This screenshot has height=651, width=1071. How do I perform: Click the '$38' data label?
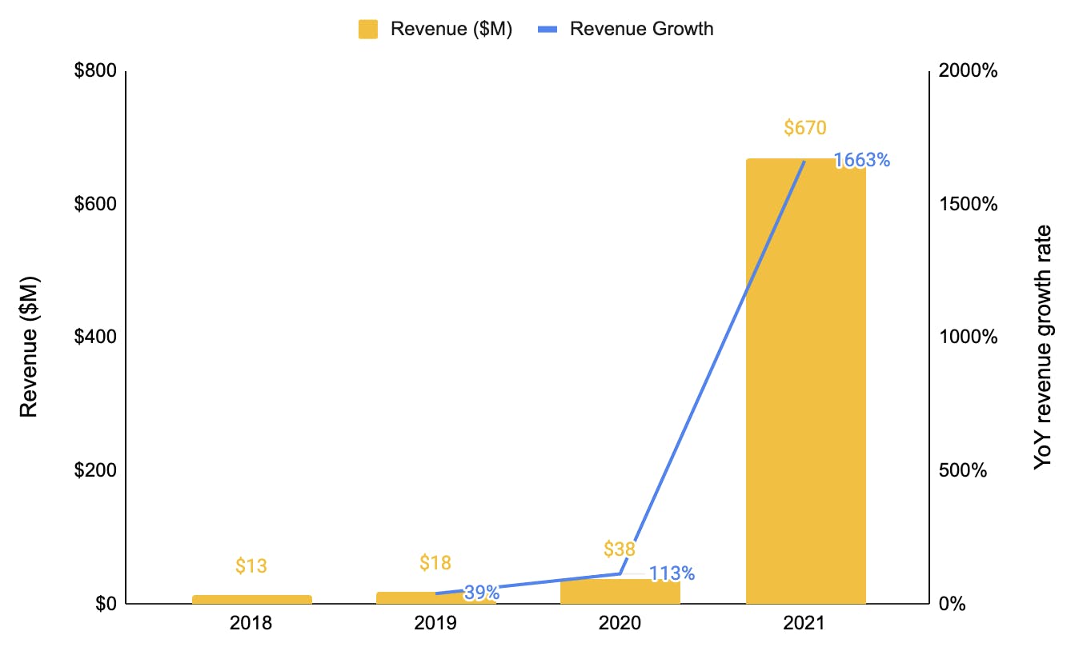(620, 549)
